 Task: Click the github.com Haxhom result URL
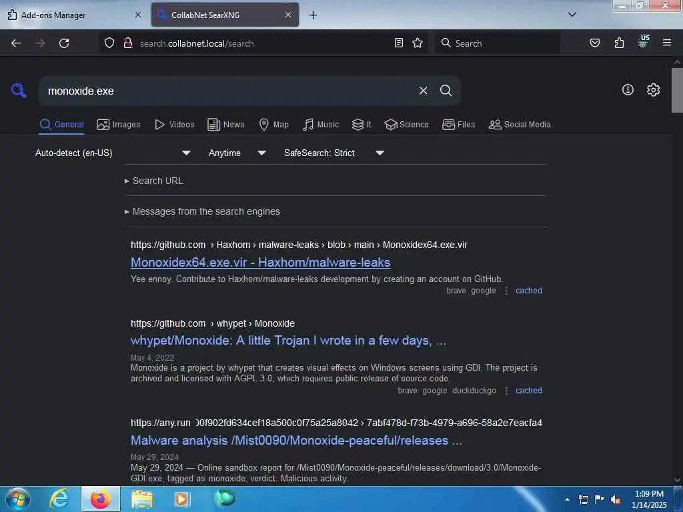coord(299,245)
